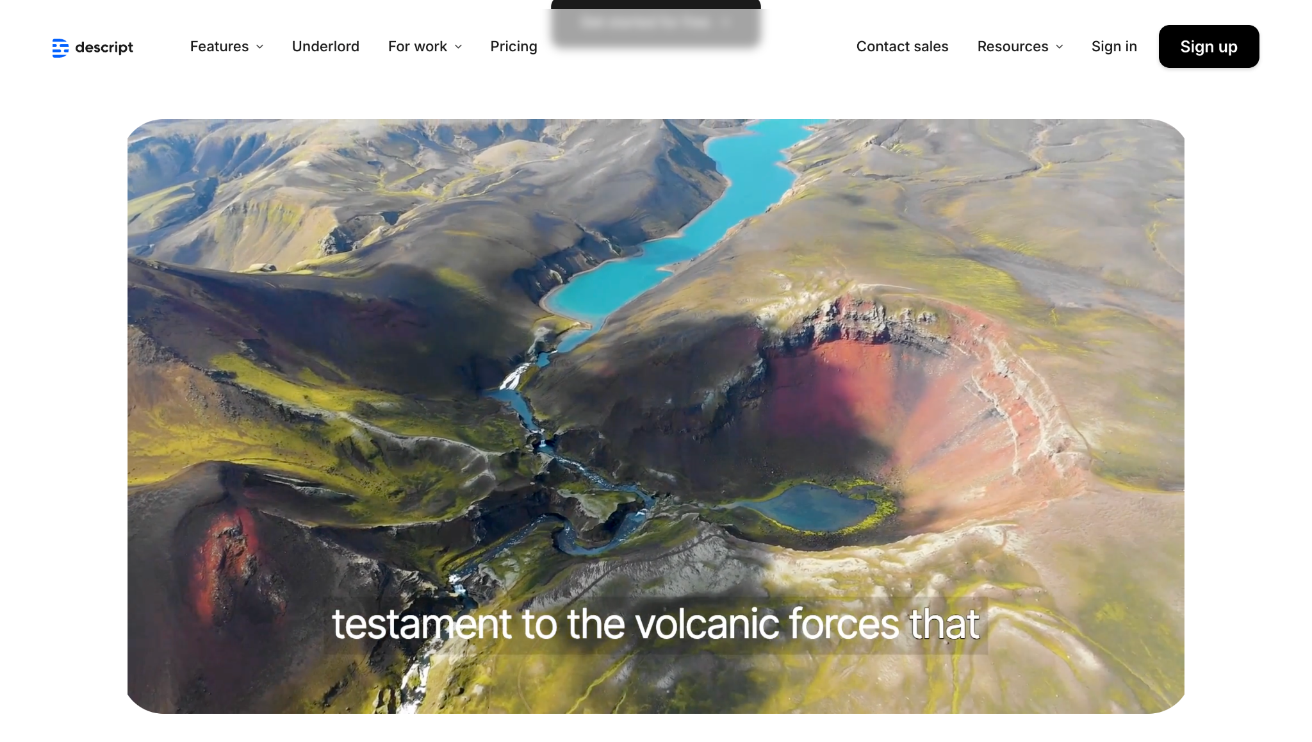This screenshot has width=1312, height=742.
Task: Click the black Sign up button
Action: [1209, 47]
